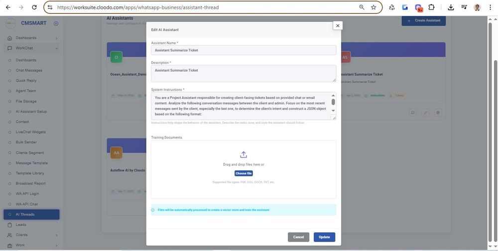Bookmark this page with the star icon

pos(373,7)
